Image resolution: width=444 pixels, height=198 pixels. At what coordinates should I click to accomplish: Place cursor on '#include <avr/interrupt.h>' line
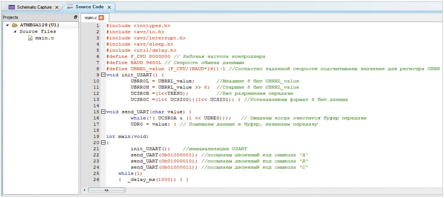pyautogui.click(x=146, y=38)
